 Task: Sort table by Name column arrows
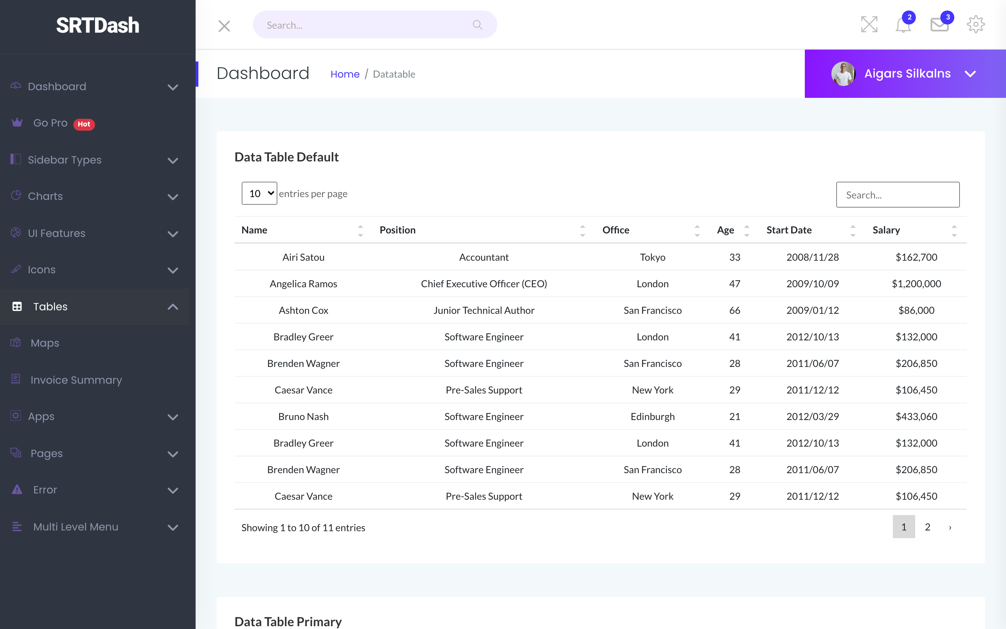pyautogui.click(x=360, y=231)
